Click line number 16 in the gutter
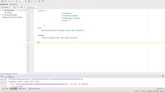The width and height of the screenshot is (165, 92). click(x=28, y=30)
